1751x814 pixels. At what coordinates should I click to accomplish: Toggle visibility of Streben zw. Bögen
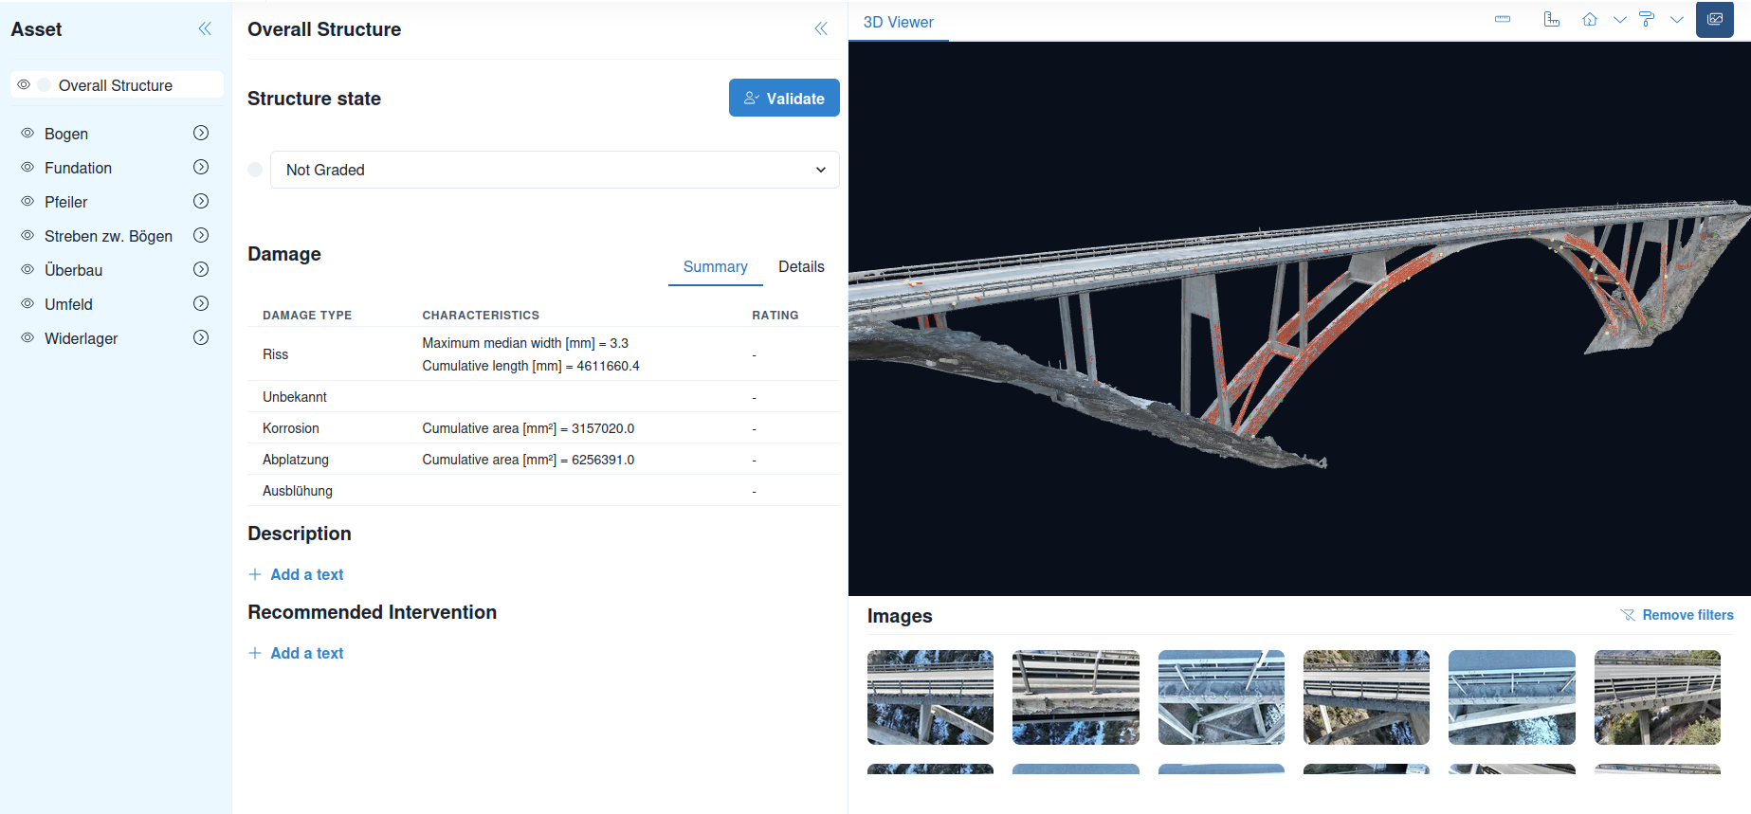[x=27, y=236]
